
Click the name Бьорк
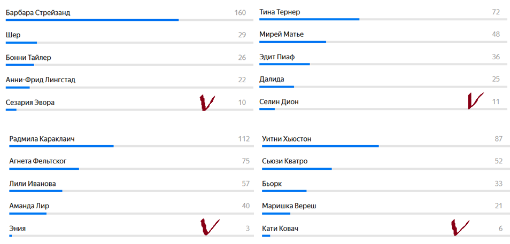pos(272,184)
